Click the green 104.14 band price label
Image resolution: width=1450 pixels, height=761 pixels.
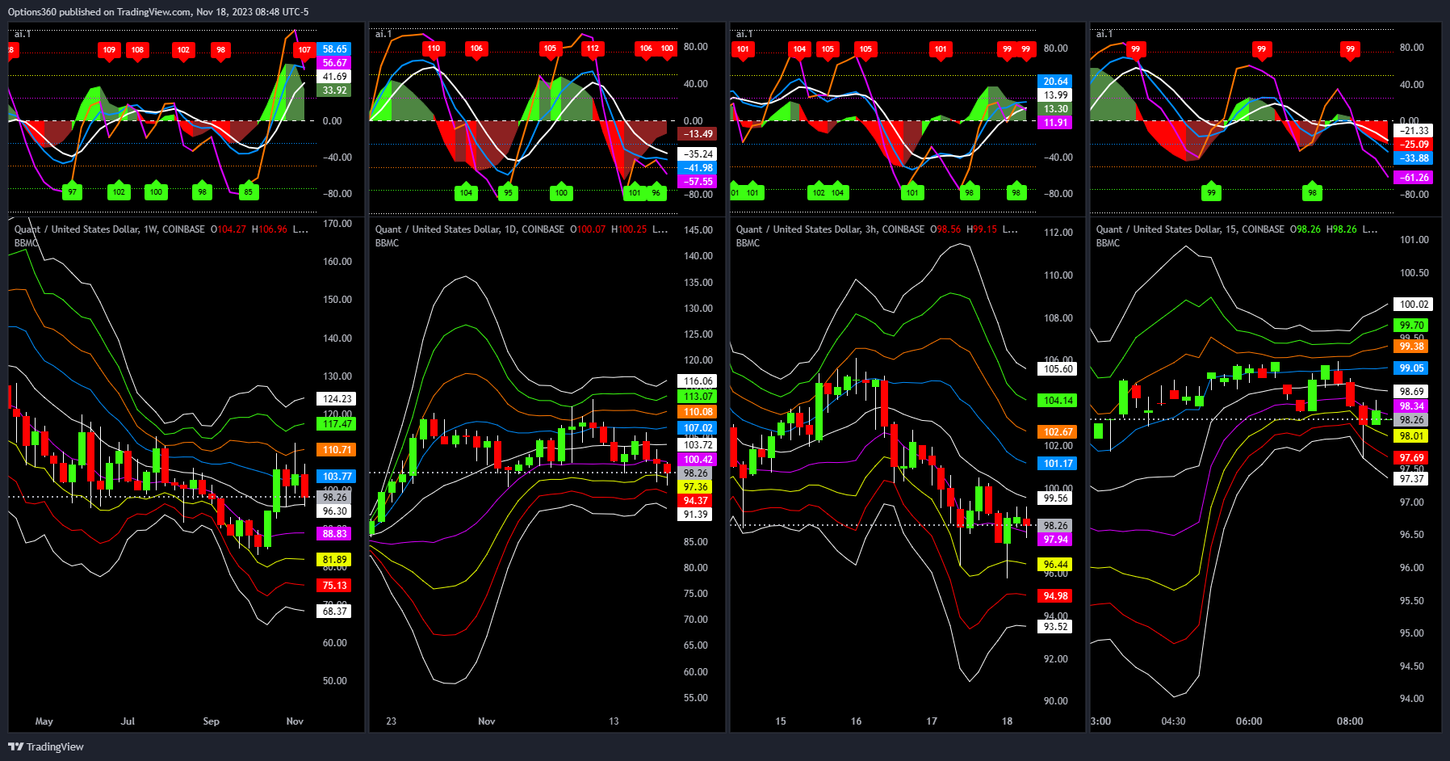[1058, 401]
